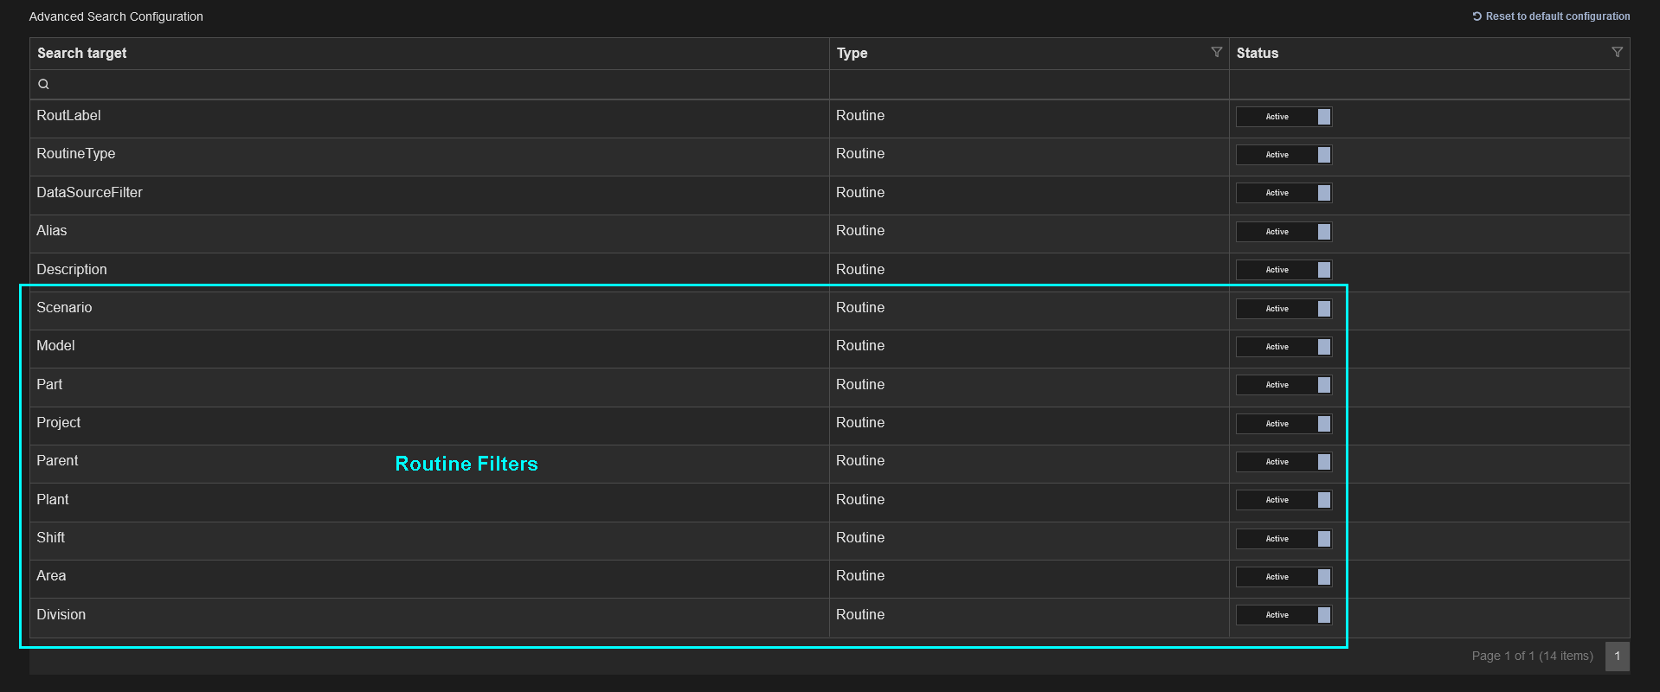Sort by the Type column header
1660x692 pixels.
(852, 54)
